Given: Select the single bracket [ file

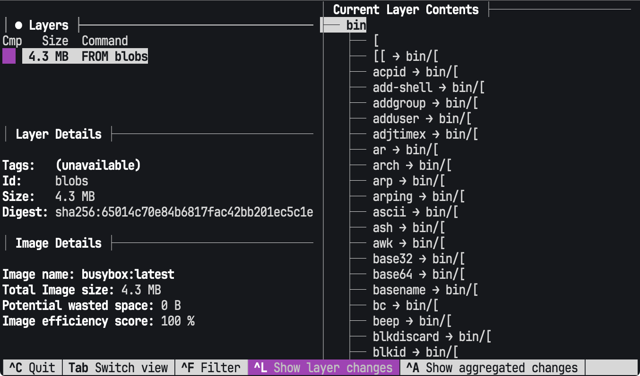Looking at the screenshot, I should click(376, 41).
